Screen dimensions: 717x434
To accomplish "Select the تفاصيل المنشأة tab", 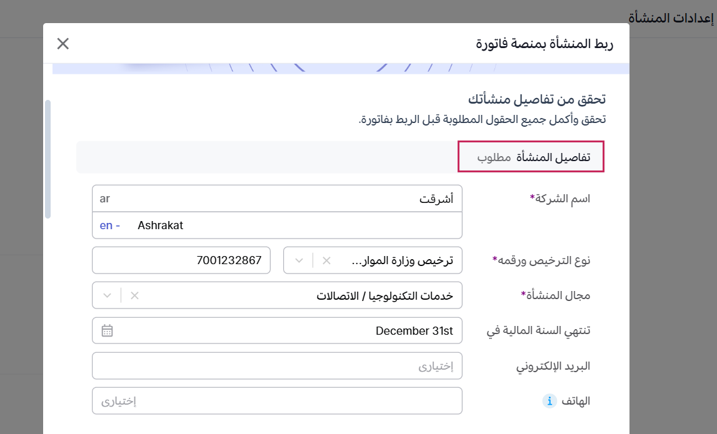I will (531, 157).
